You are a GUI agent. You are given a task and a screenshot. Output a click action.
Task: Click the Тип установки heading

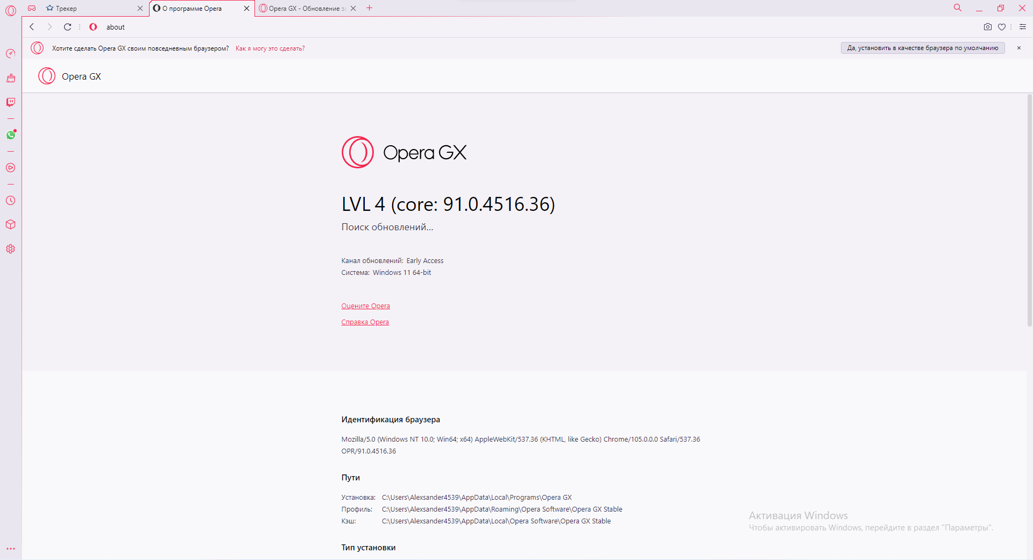(x=369, y=548)
